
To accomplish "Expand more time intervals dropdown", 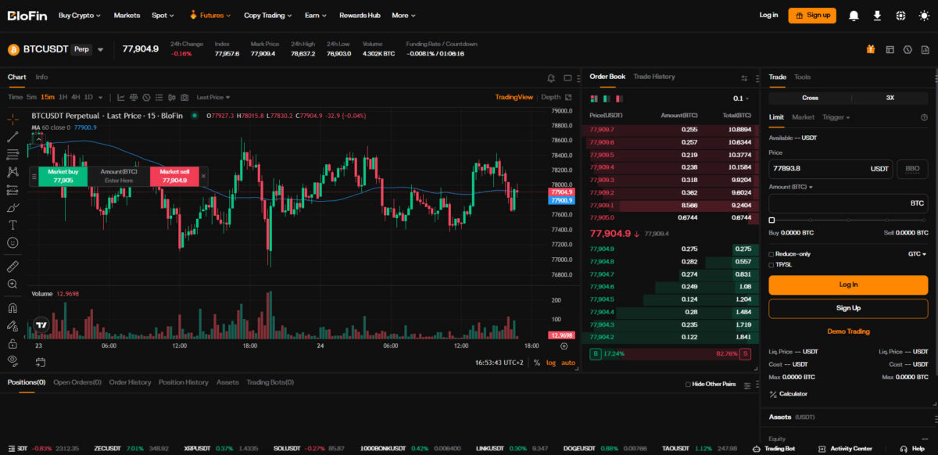I will pos(102,98).
